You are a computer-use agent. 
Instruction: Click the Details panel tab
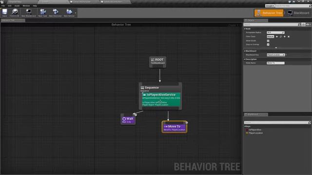pyautogui.click(x=256, y=20)
